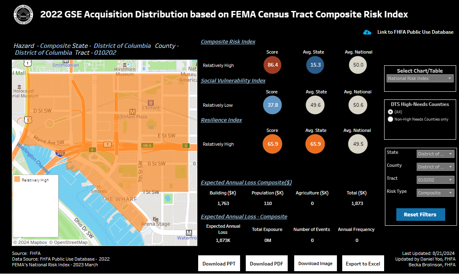Click the 49.6 Avg. State circle
Image resolution: width=459 pixels, height=274 pixels.
(x=315, y=105)
